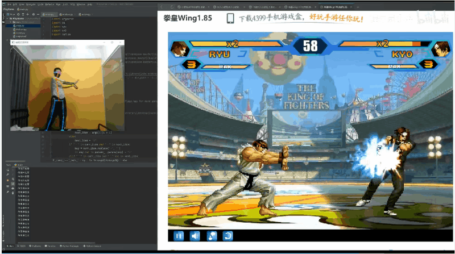Click the wrench icon in Run panel
The height and width of the screenshot is (254, 455).
click(x=7, y=174)
